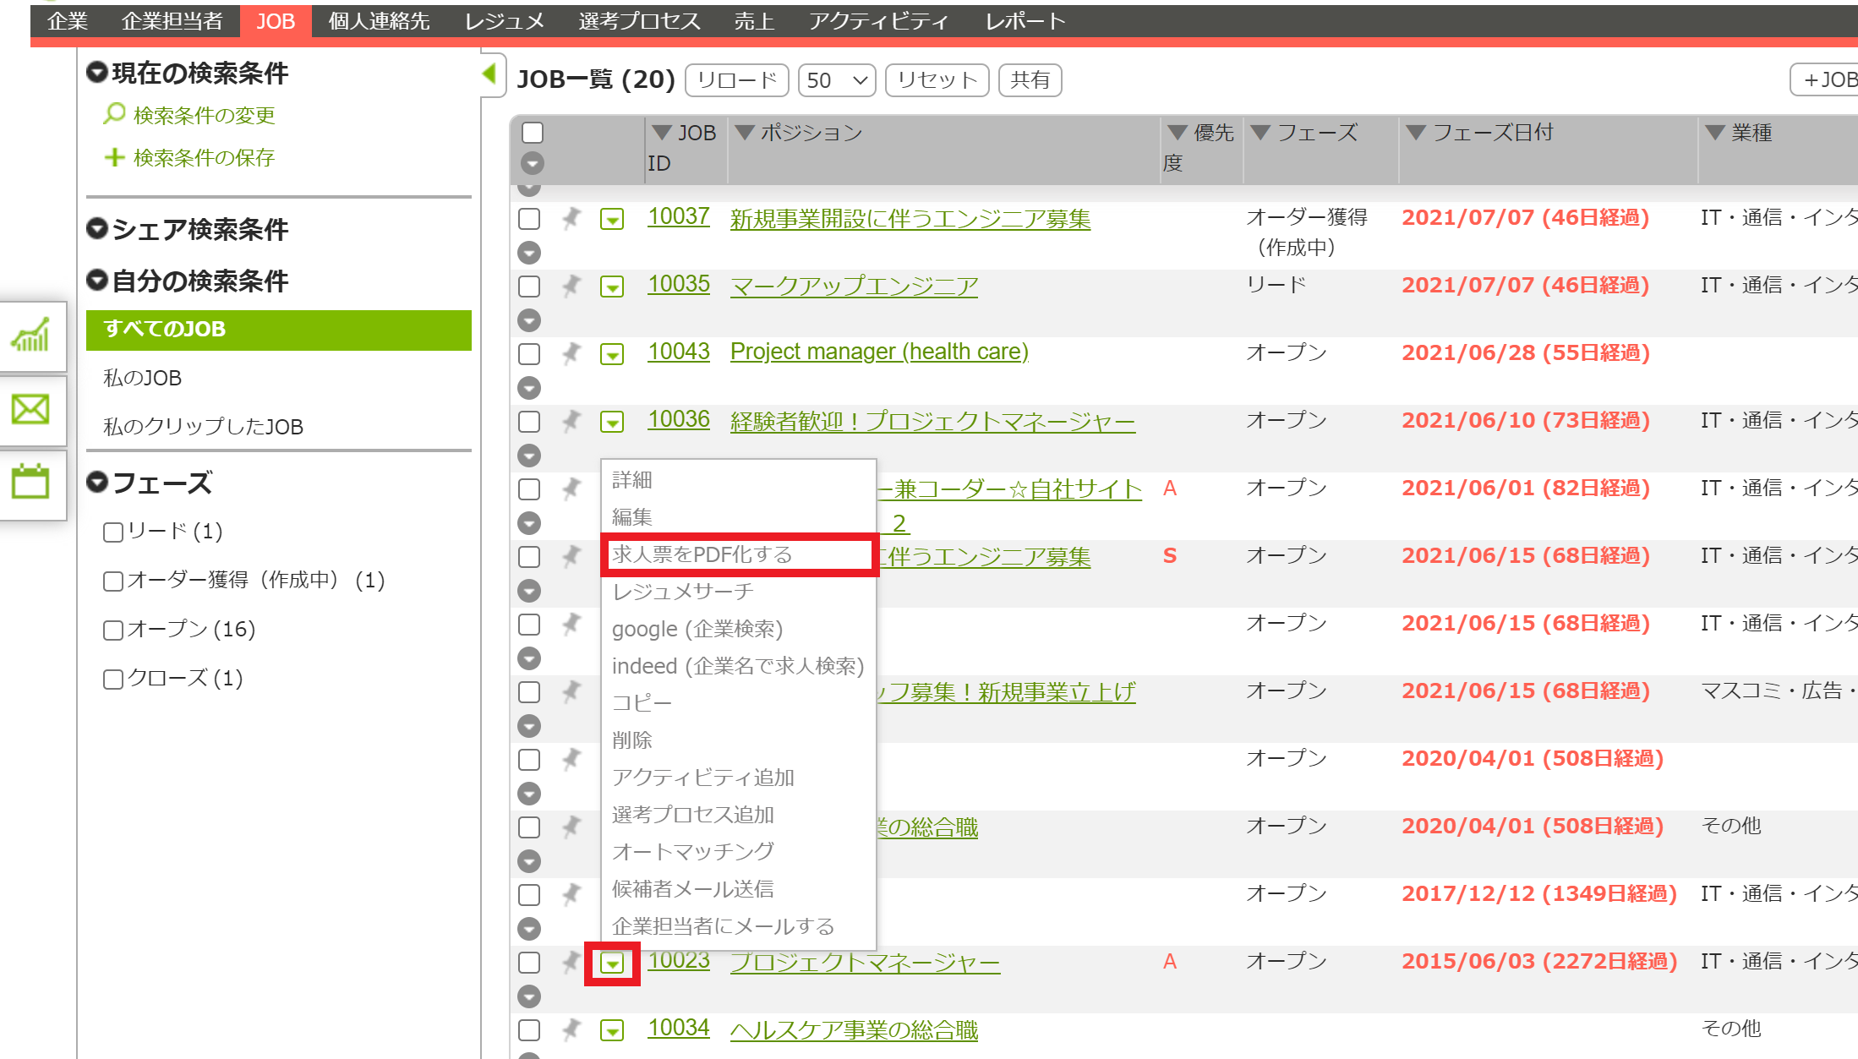Check the リード phase filter checkbox
This screenshot has width=1858, height=1059.
tap(112, 532)
